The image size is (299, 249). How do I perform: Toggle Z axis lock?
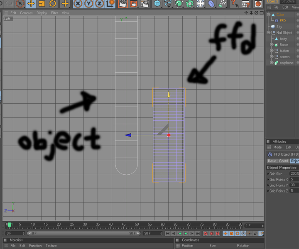(99, 4)
